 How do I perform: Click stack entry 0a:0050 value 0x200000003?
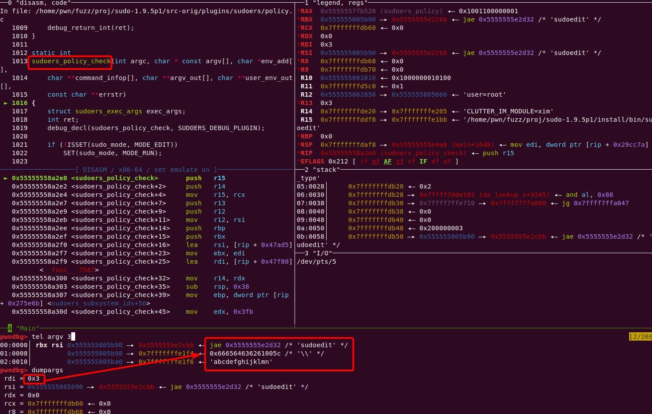click(441, 228)
